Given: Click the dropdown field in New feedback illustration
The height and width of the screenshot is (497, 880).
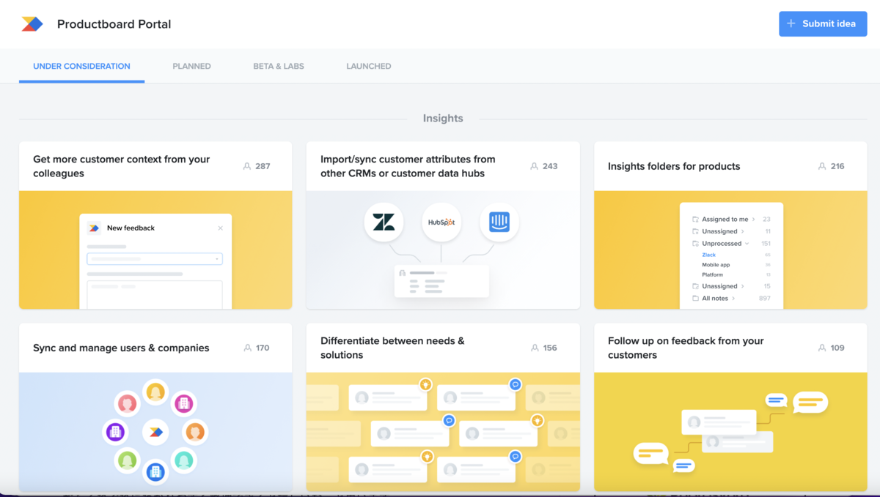Looking at the screenshot, I should click(155, 258).
